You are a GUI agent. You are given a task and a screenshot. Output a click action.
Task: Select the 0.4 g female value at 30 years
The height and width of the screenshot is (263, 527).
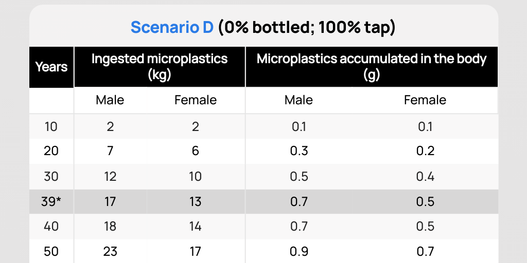425,177
